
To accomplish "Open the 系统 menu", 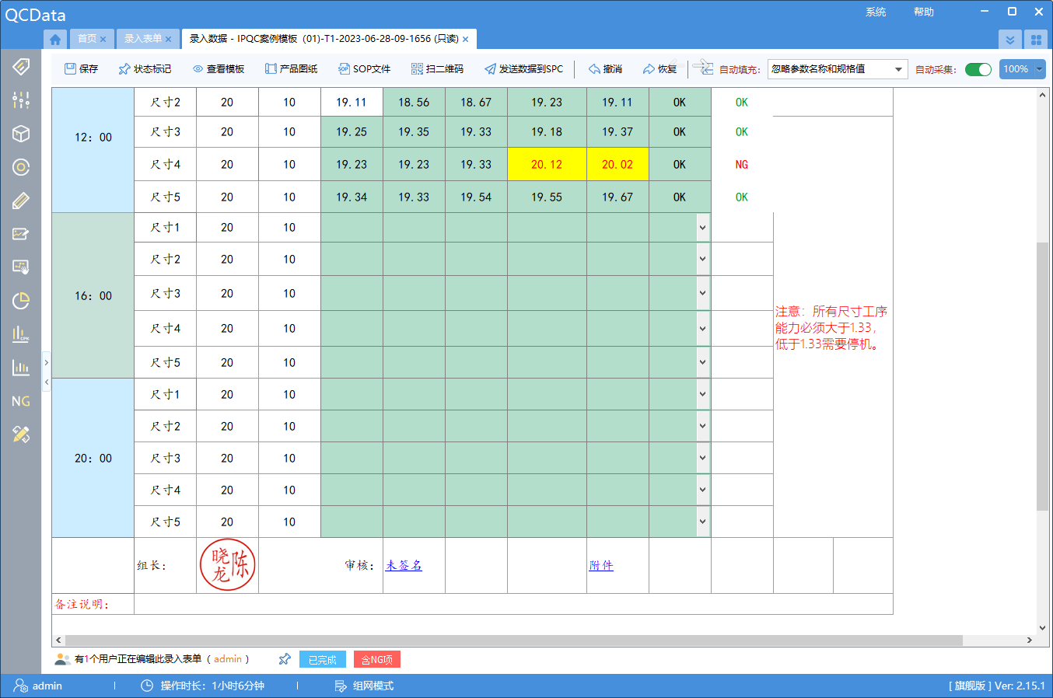I will click(876, 12).
